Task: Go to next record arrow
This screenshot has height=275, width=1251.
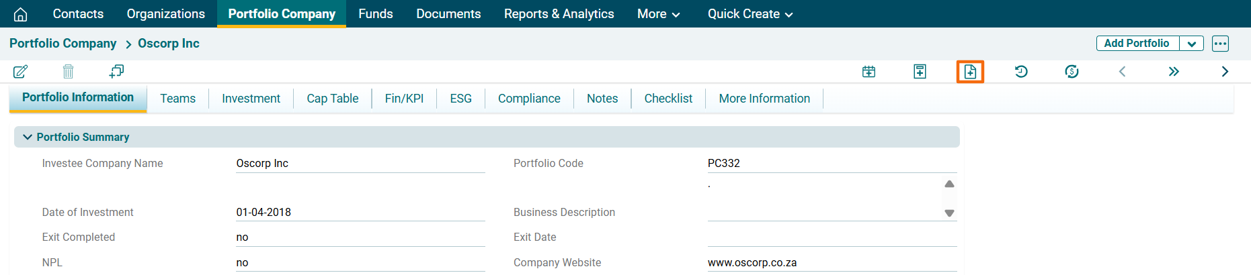Action: click(1225, 72)
